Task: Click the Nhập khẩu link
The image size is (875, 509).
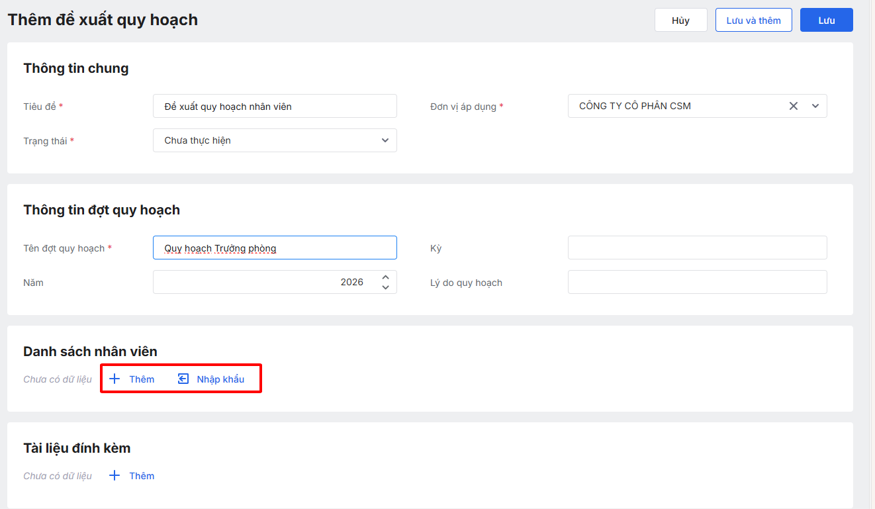Action: [x=220, y=379]
